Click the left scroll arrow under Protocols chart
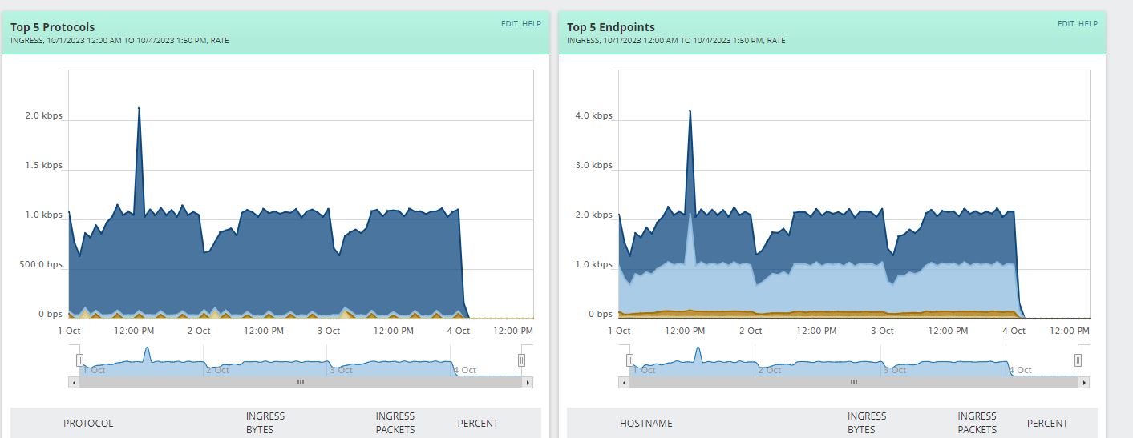Viewport: 1133px width, 438px height. click(75, 383)
